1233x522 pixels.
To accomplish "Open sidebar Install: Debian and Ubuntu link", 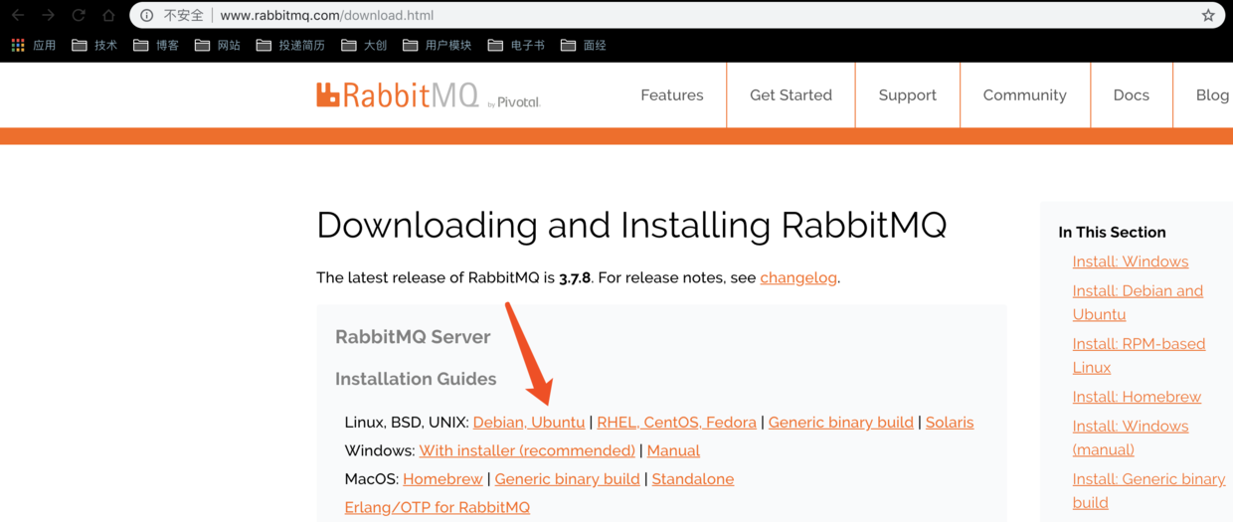I will tap(1138, 302).
